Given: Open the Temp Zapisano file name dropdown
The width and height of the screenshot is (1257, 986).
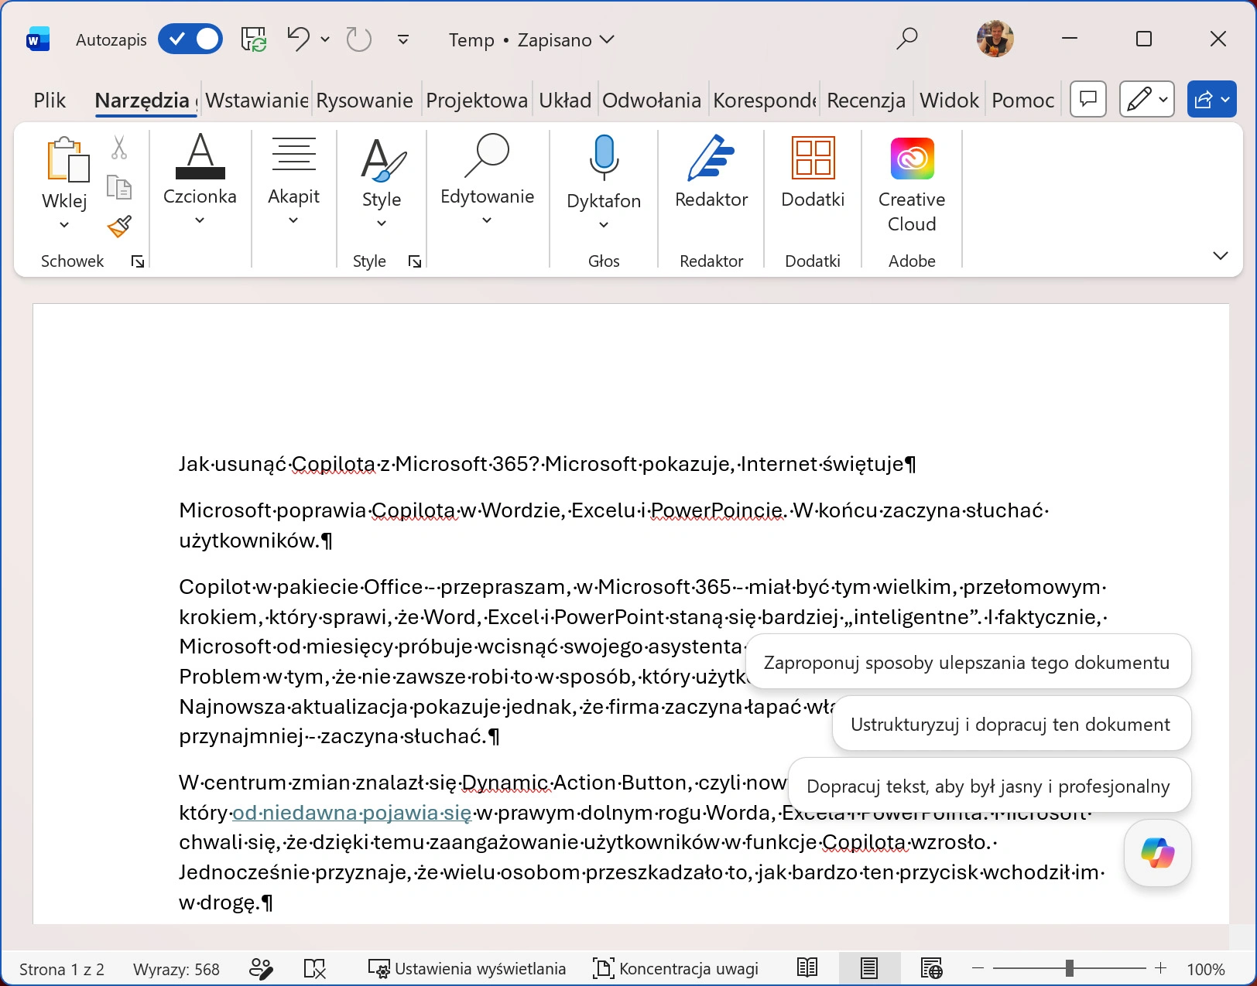Looking at the screenshot, I should [x=531, y=40].
